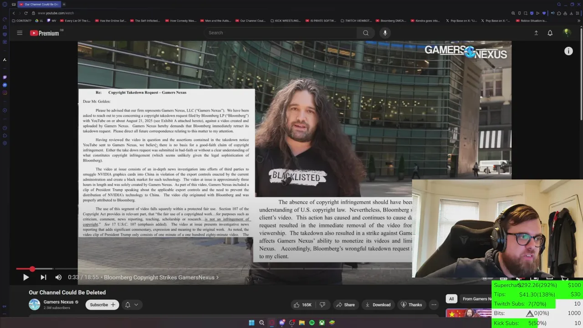Viewport: 583px width, 328px height.
Task: Select the 'All' filter chip
Action: 451,299
